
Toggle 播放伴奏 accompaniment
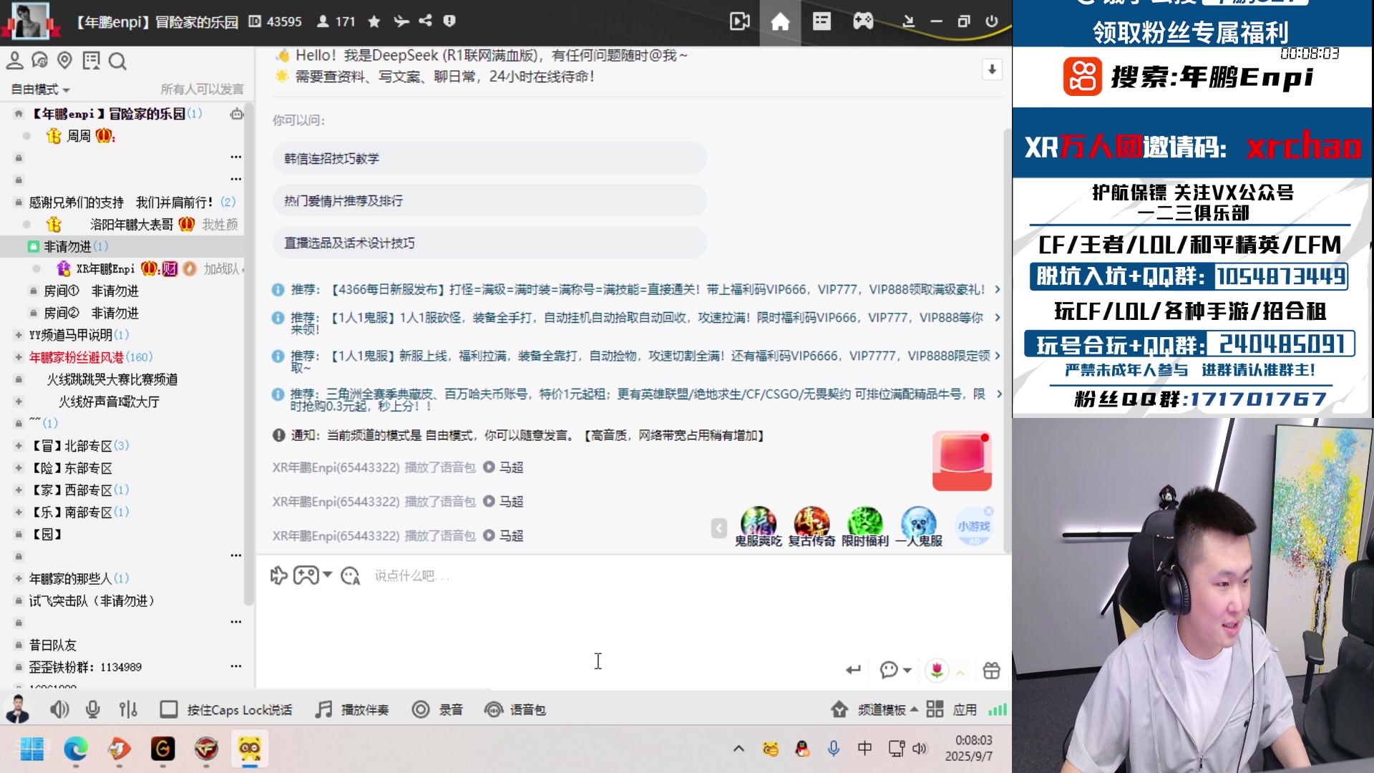click(352, 709)
